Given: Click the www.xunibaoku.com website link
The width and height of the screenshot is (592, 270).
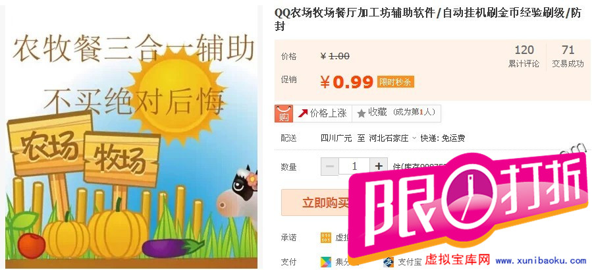Looking at the screenshot, I should (541, 261).
